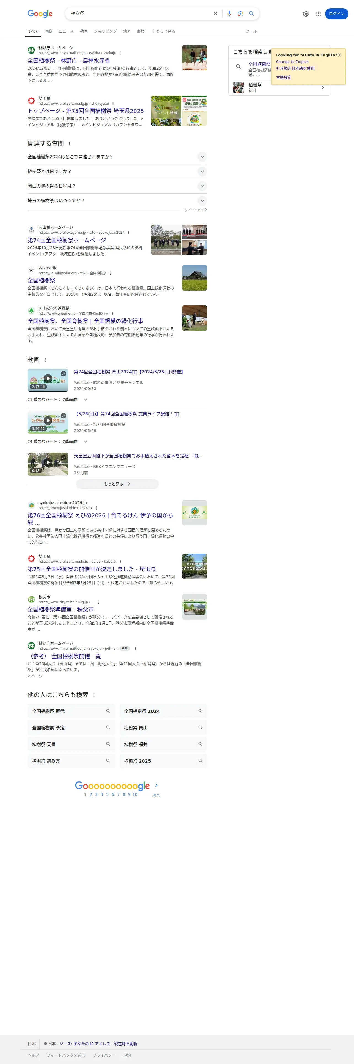Switch to the 画像 tab
The image size is (354, 1064).
coord(49,31)
